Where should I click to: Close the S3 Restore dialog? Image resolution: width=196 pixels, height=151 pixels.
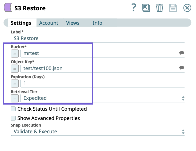187,8
